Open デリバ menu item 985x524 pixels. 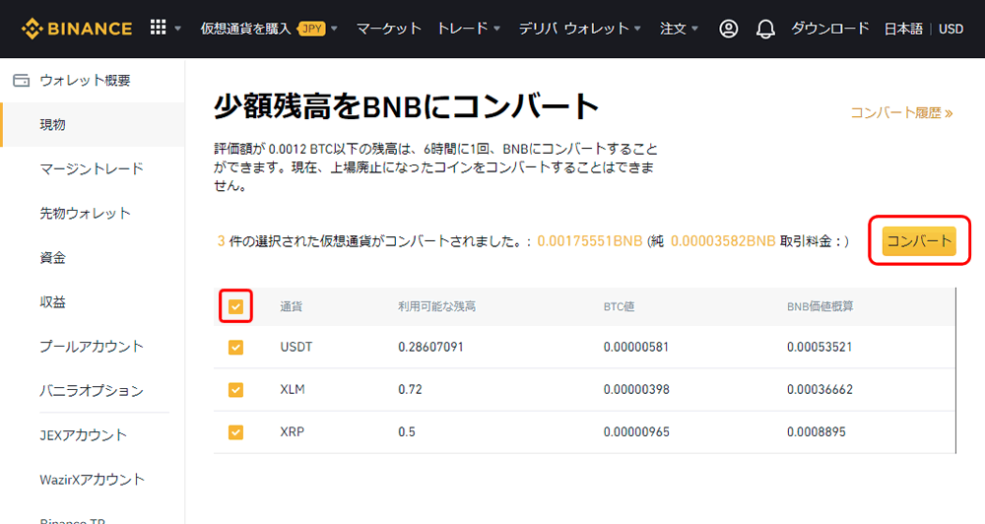539,29
